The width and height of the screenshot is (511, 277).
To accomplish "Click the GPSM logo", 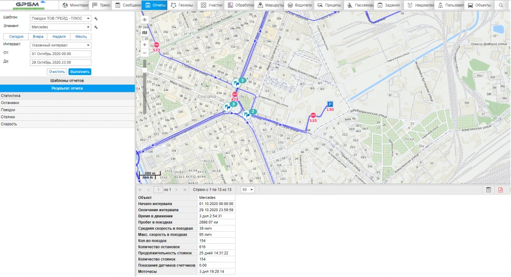I will [29, 5].
